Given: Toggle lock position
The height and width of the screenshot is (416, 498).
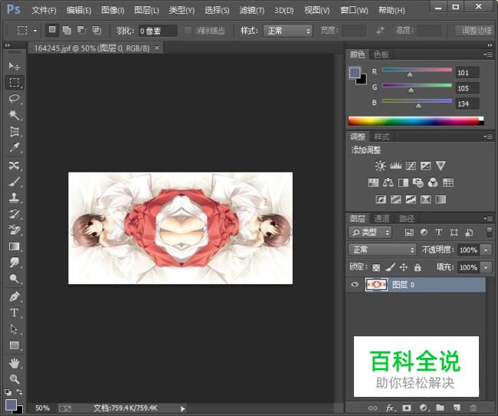Looking at the screenshot, I should tap(404, 267).
